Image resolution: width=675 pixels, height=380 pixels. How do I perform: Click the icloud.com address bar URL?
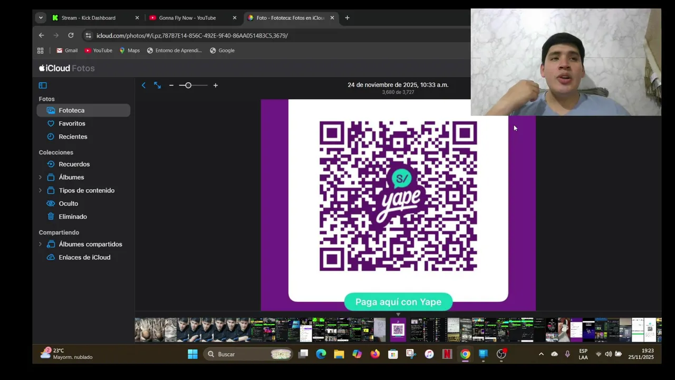coord(192,35)
